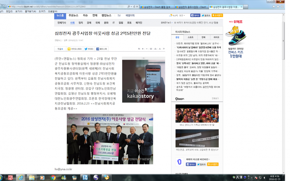Select the 사회 category

pyautogui.click(x=72, y=23)
